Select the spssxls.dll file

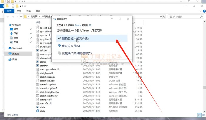tap(45, 35)
